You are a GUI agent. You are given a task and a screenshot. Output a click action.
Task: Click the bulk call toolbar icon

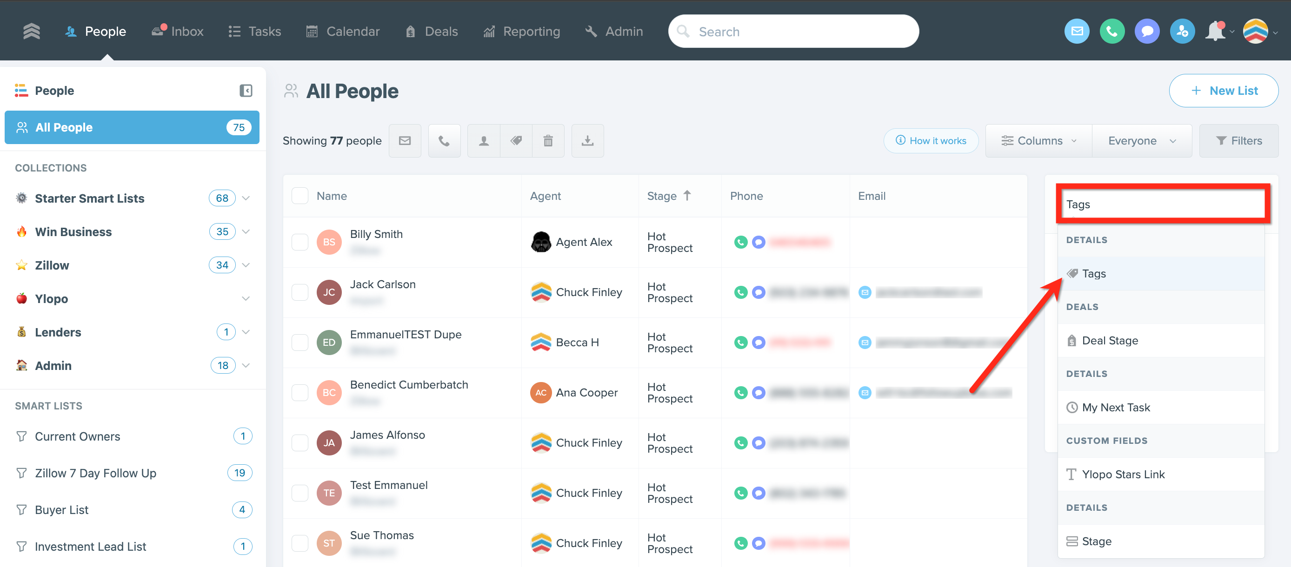[x=444, y=141]
